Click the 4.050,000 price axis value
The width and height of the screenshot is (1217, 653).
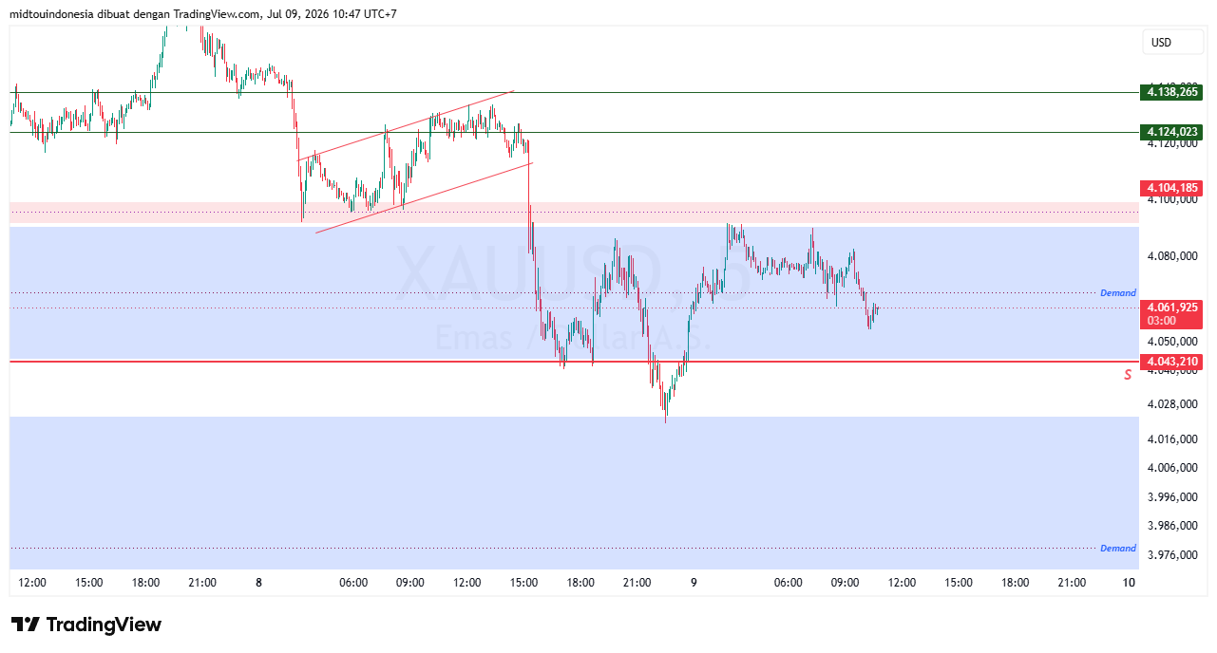click(1172, 341)
